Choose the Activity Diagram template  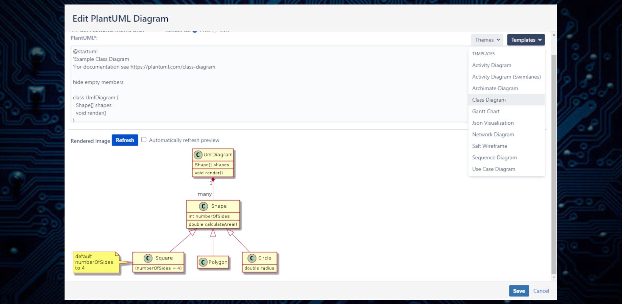[x=492, y=65]
